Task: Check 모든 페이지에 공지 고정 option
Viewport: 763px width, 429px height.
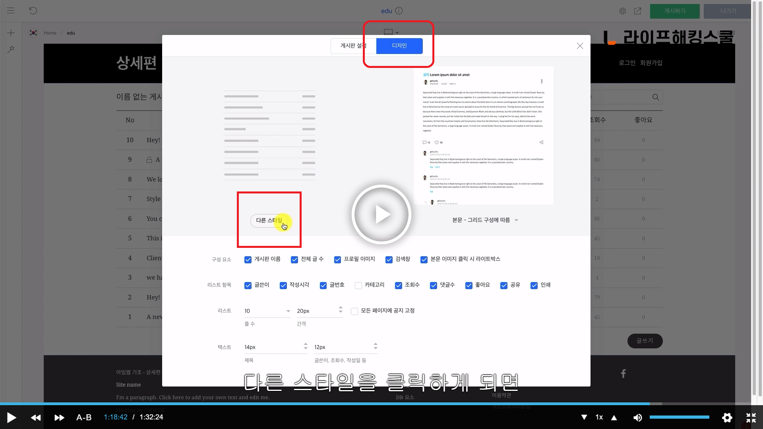Action: point(354,311)
